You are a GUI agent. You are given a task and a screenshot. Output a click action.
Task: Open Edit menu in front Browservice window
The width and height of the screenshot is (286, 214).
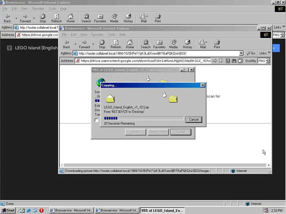(x=73, y=35)
